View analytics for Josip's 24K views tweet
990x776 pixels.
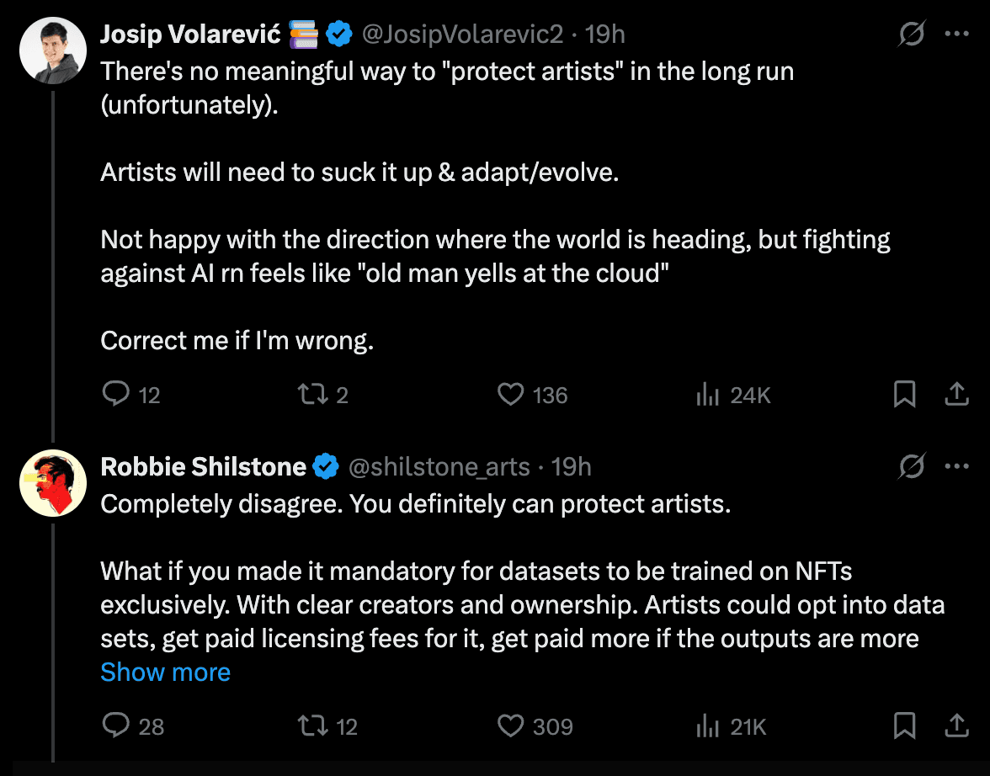click(705, 394)
